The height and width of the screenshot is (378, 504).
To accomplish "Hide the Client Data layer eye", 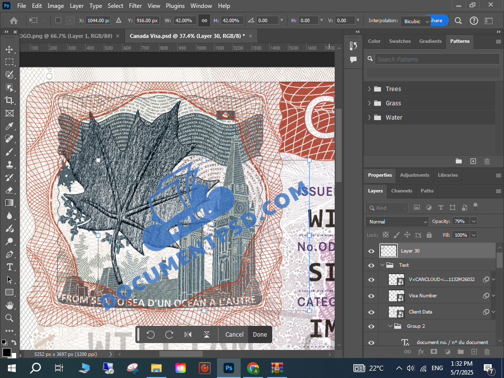I will click(371, 312).
